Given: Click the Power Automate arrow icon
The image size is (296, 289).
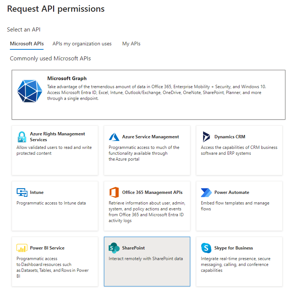Looking at the screenshot, I should pyautogui.click(x=207, y=192).
